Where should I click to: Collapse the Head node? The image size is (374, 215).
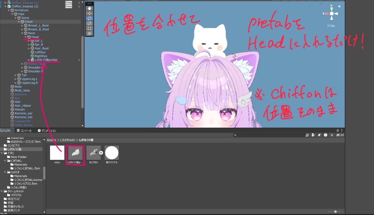coord(26,37)
